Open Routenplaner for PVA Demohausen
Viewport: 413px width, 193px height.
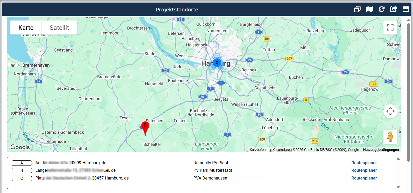[364, 178]
